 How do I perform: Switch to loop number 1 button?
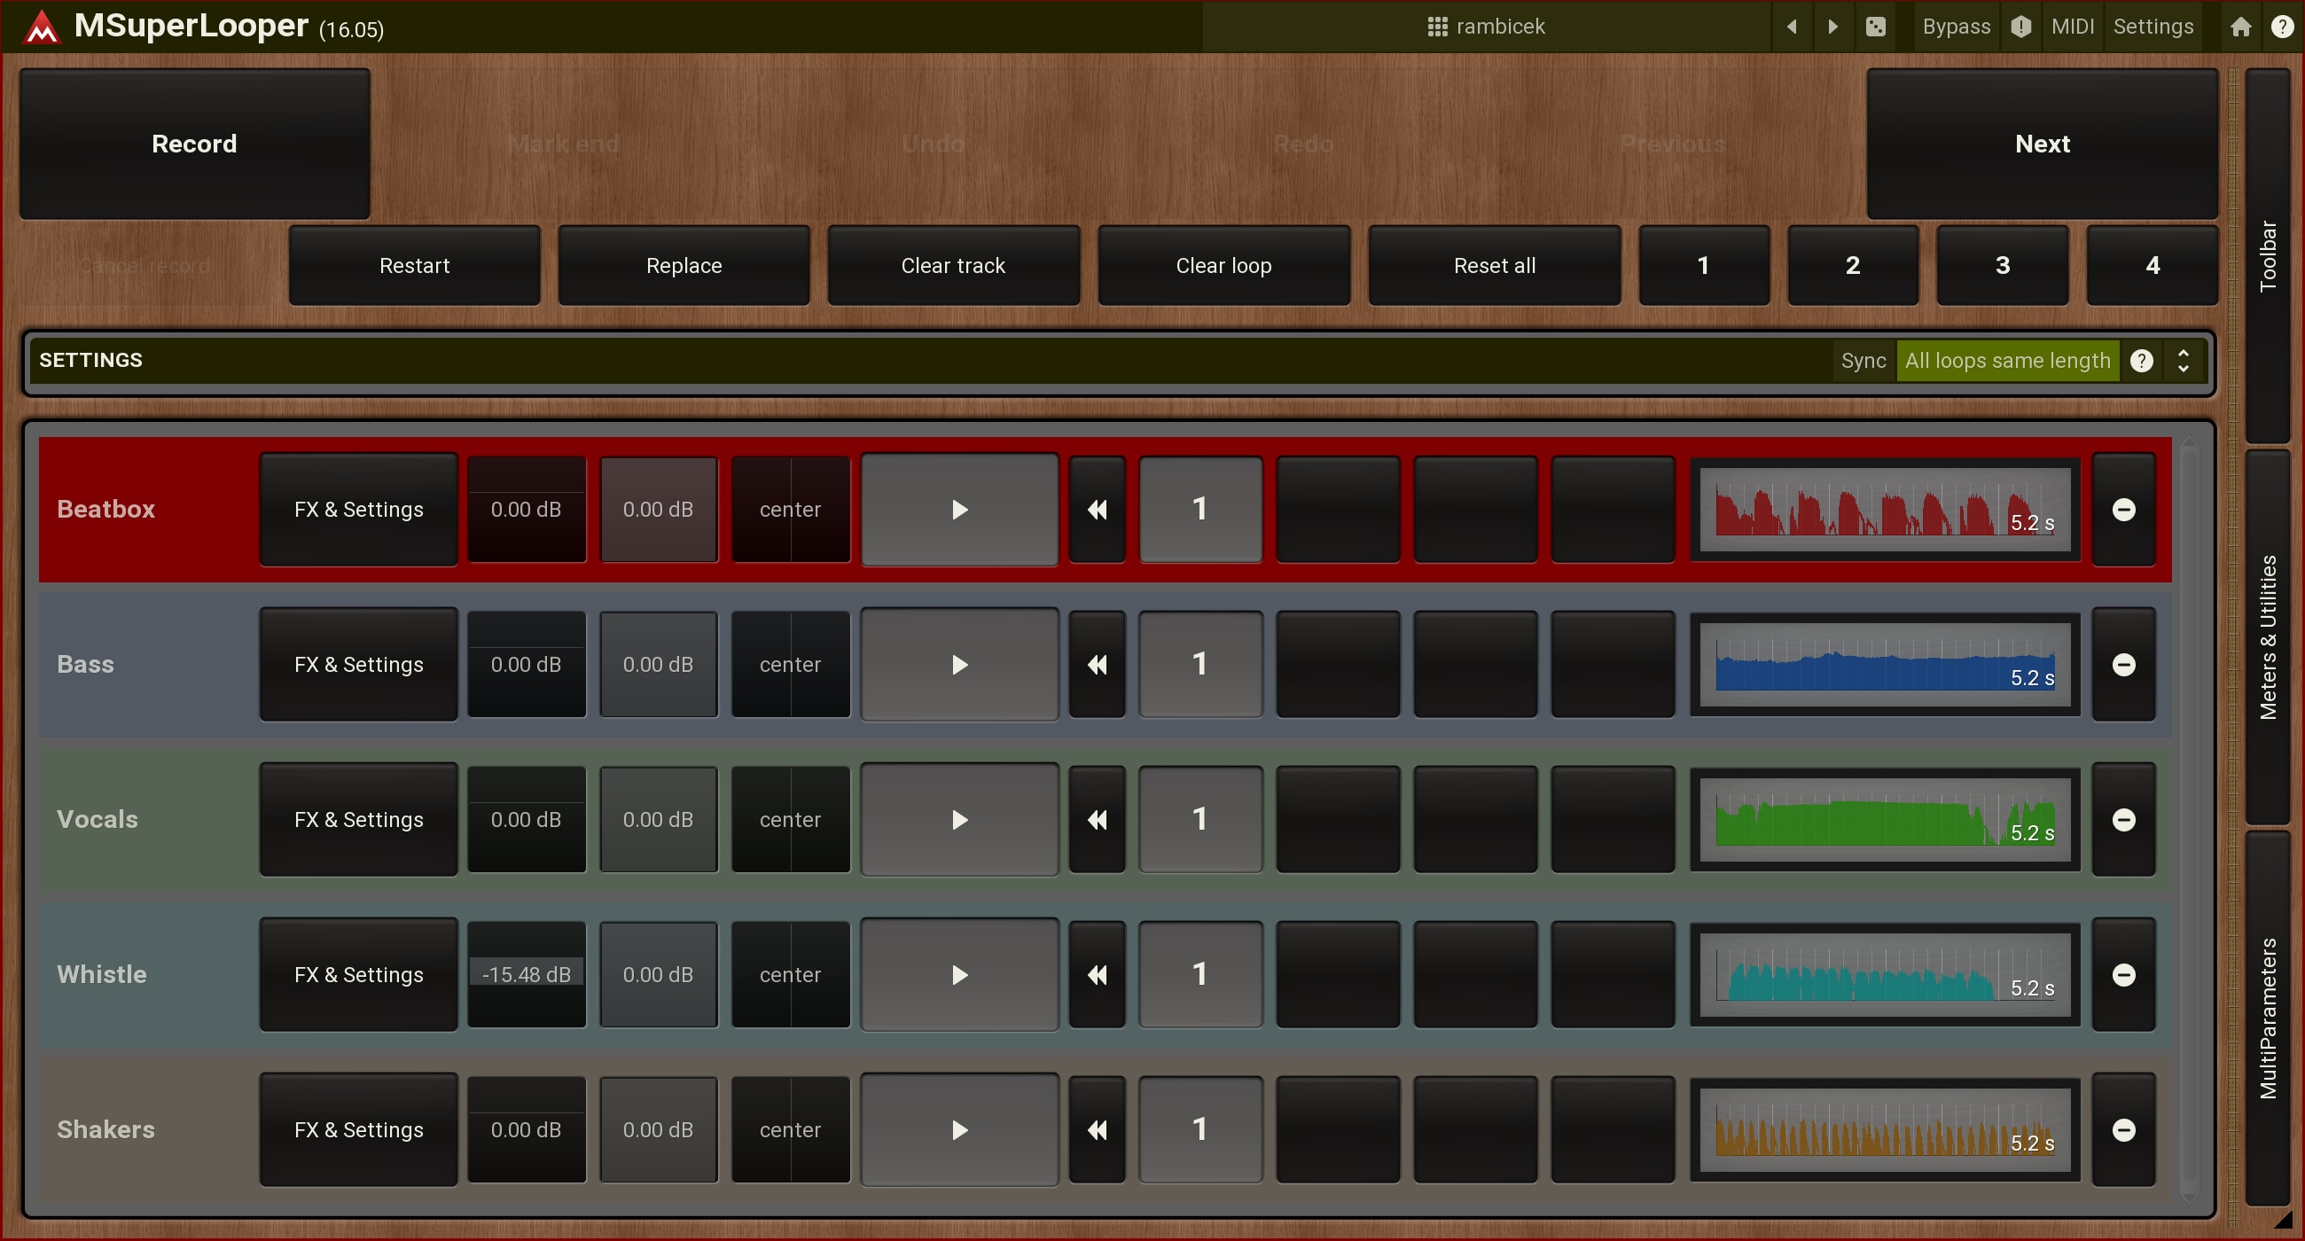tap(1704, 266)
